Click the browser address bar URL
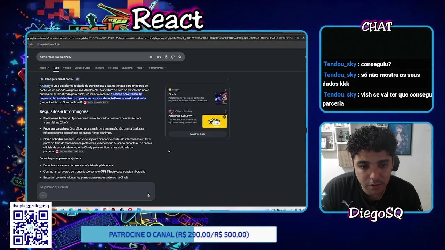 (x=160, y=38)
